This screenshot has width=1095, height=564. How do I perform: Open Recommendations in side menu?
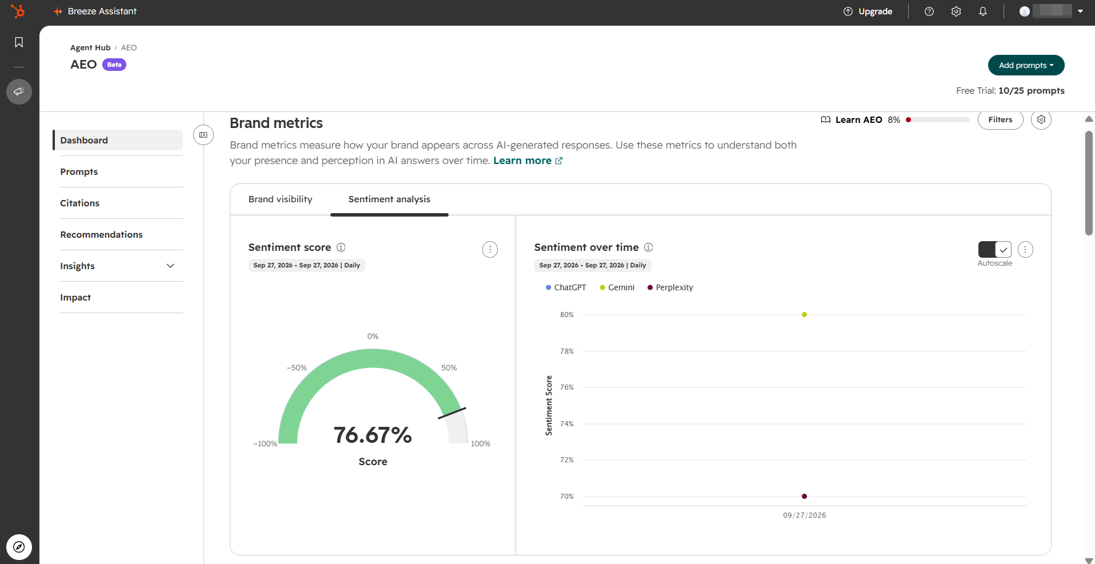pyautogui.click(x=101, y=234)
